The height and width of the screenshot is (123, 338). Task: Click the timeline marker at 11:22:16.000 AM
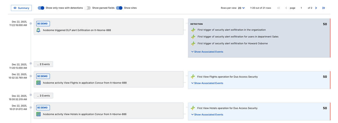pos(31,24)
